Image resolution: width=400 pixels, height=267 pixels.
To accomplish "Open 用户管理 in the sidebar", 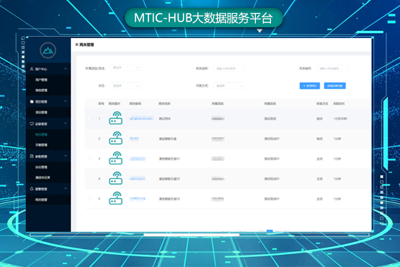I will [x=42, y=80].
